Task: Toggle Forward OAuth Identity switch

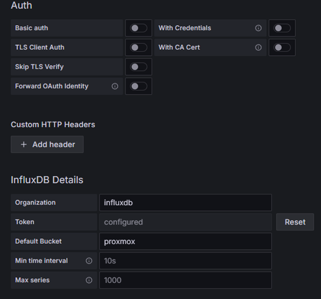Action: pos(138,86)
